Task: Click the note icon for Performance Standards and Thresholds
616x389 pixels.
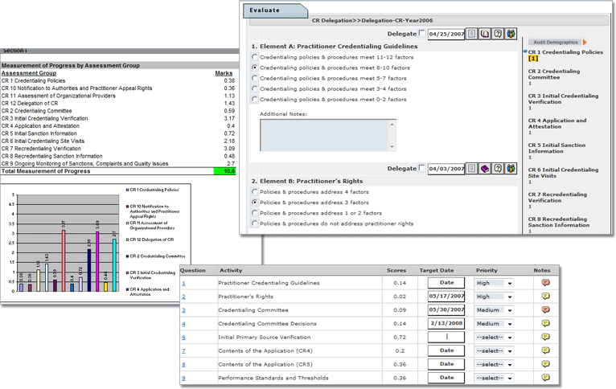Action: click(x=546, y=378)
